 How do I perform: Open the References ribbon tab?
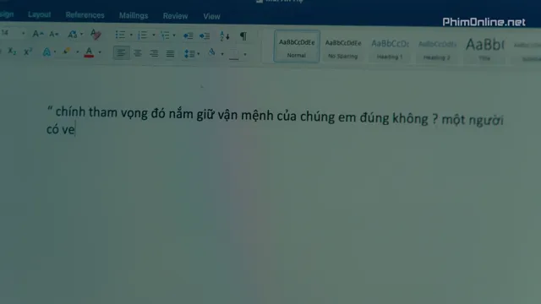click(x=85, y=15)
